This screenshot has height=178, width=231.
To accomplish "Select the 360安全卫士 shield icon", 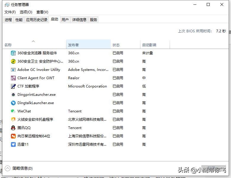I will pos(13,61).
